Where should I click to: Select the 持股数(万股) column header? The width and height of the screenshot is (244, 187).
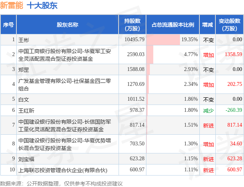(132, 25)
